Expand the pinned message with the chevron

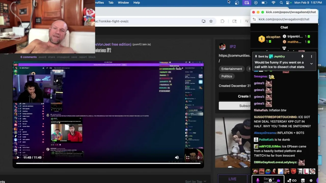pyautogui.click(x=311, y=64)
